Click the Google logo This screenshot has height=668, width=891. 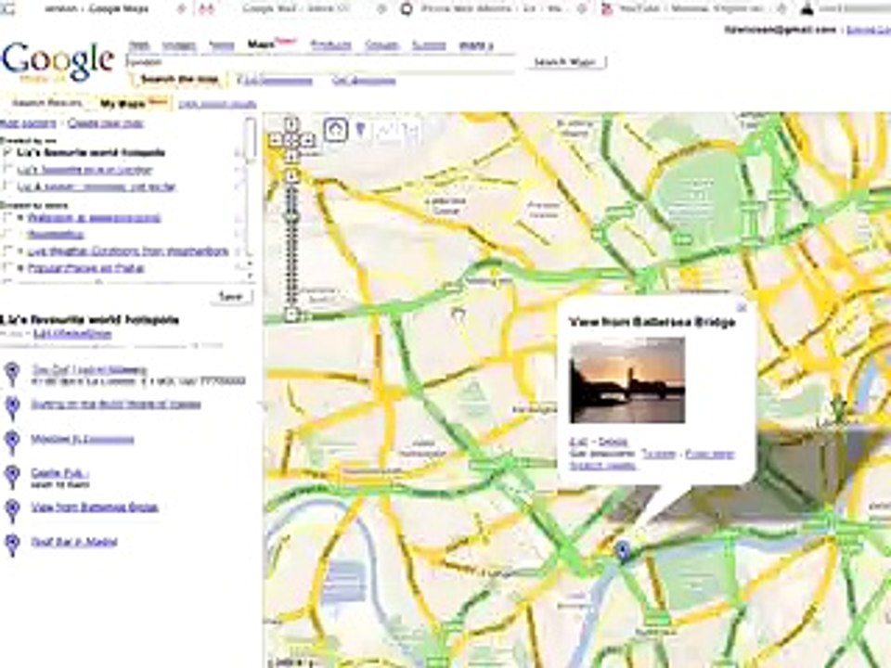tap(57, 61)
